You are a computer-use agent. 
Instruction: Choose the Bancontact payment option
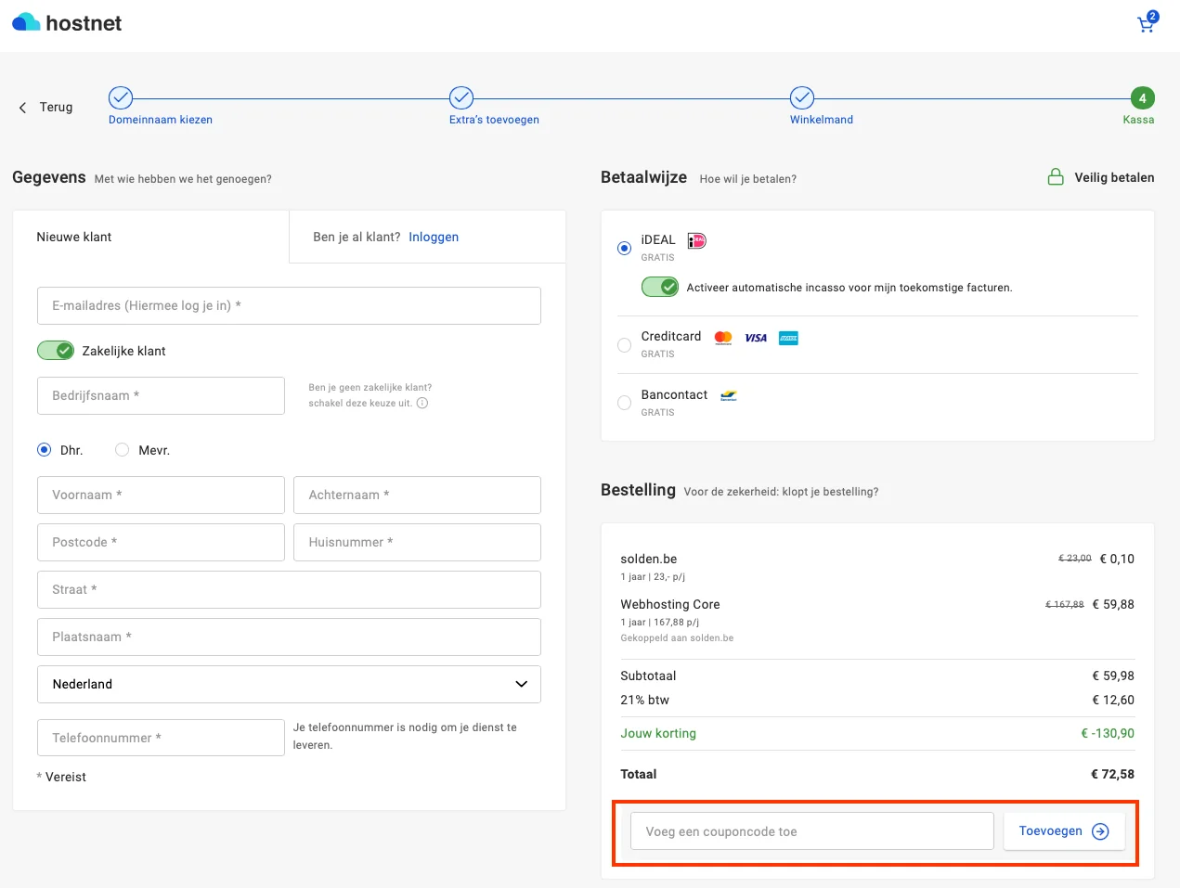tap(625, 403)
